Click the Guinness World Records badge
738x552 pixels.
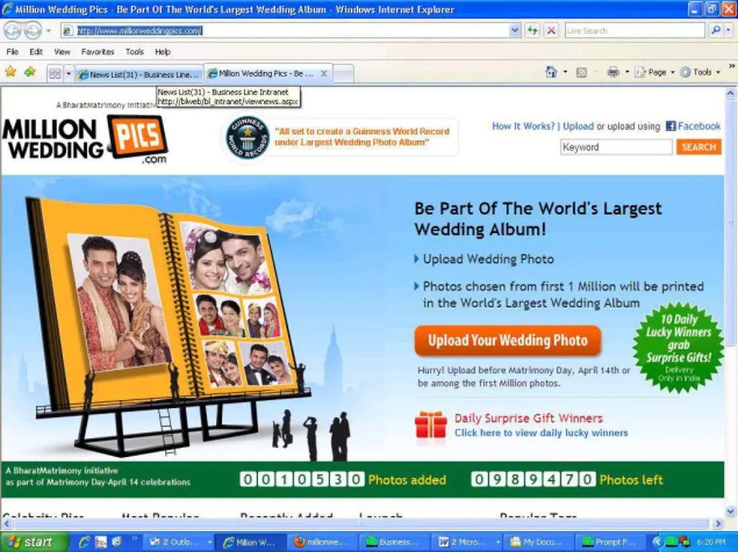pyautogui.click(x=247, y=138)
